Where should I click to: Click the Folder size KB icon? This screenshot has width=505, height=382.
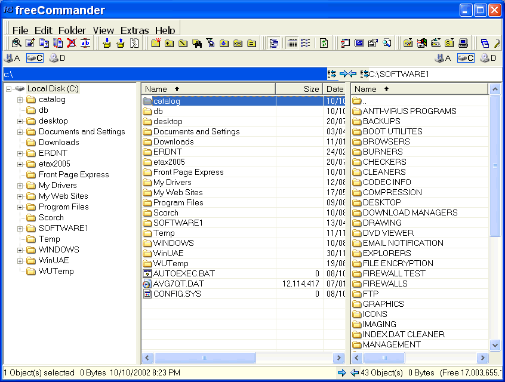(238, 43)
